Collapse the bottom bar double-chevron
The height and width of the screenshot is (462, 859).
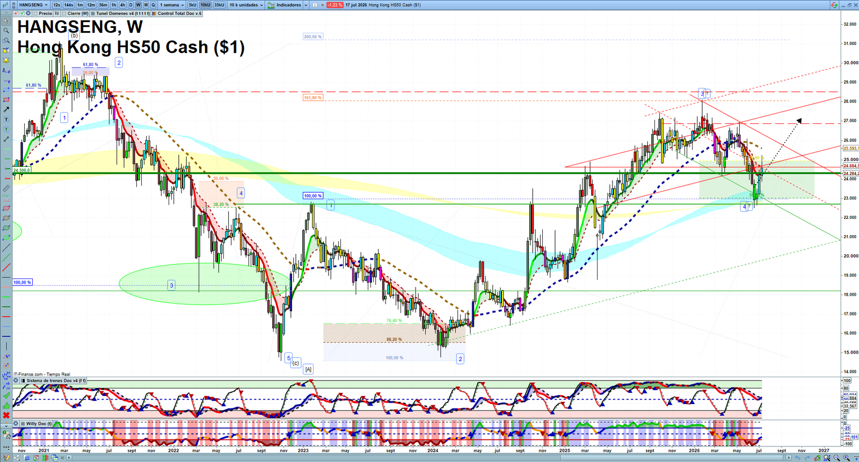(62, 458)
